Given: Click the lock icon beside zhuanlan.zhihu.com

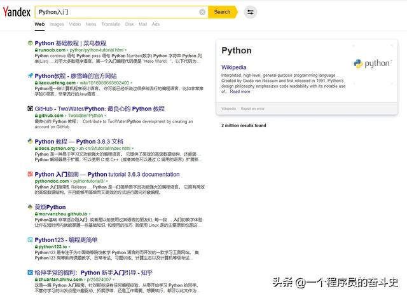Looking at the screenshot, I should pos(36,279).
